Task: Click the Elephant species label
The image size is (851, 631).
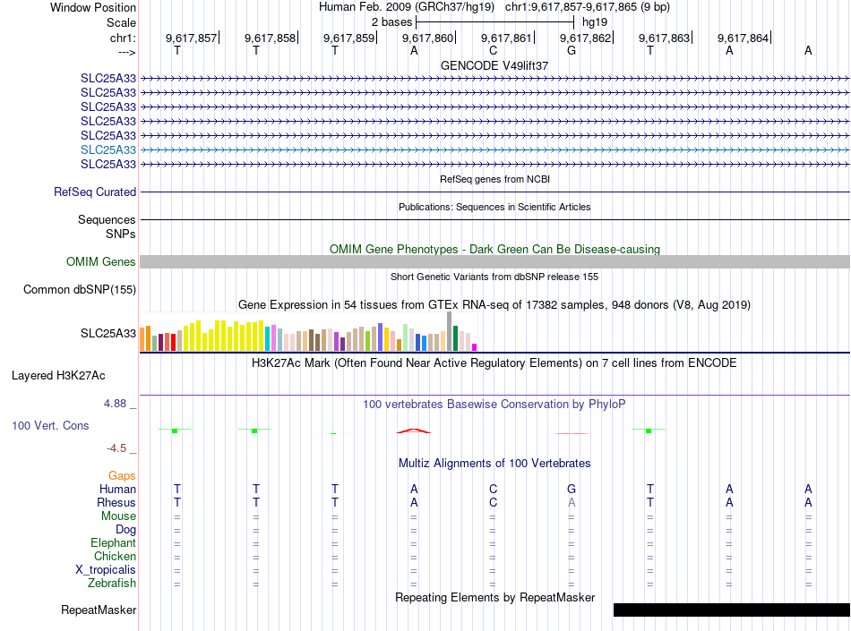Action: 113,542
